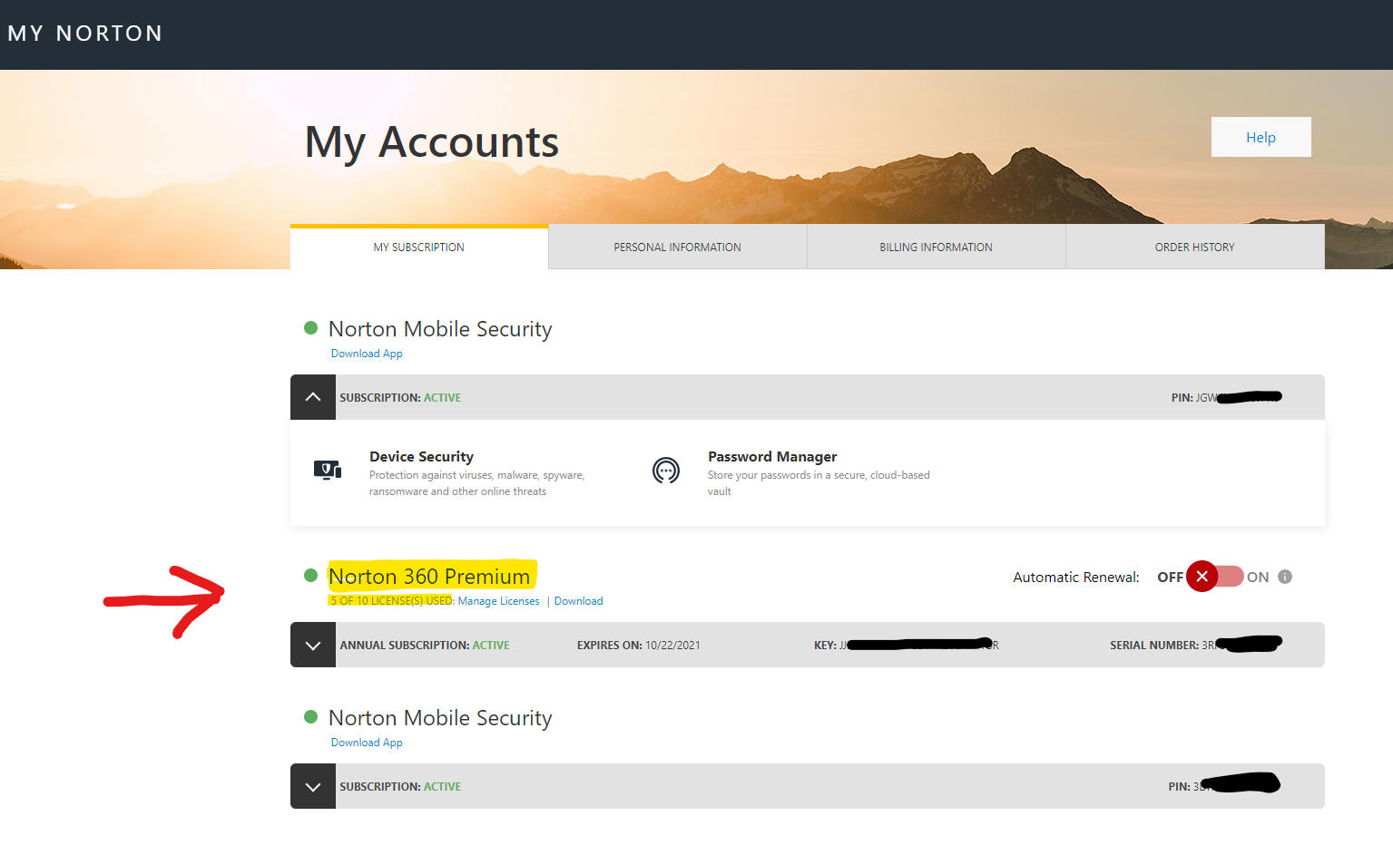Viewport: 1393px width, 845px height.
Task: Click Download App under first Norton Mobile Security
Action: point(367,354)
